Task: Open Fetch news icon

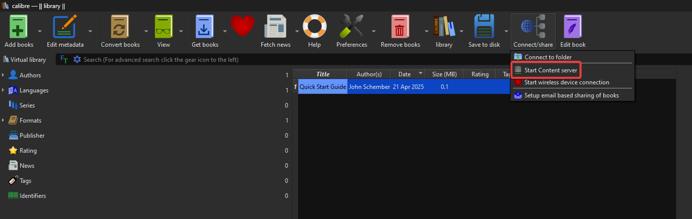Action: (x=275, y=27)
